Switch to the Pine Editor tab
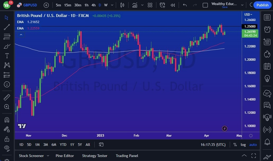This screenshot has height=161, width=273. pyautogui.click(x=65, y=156)
